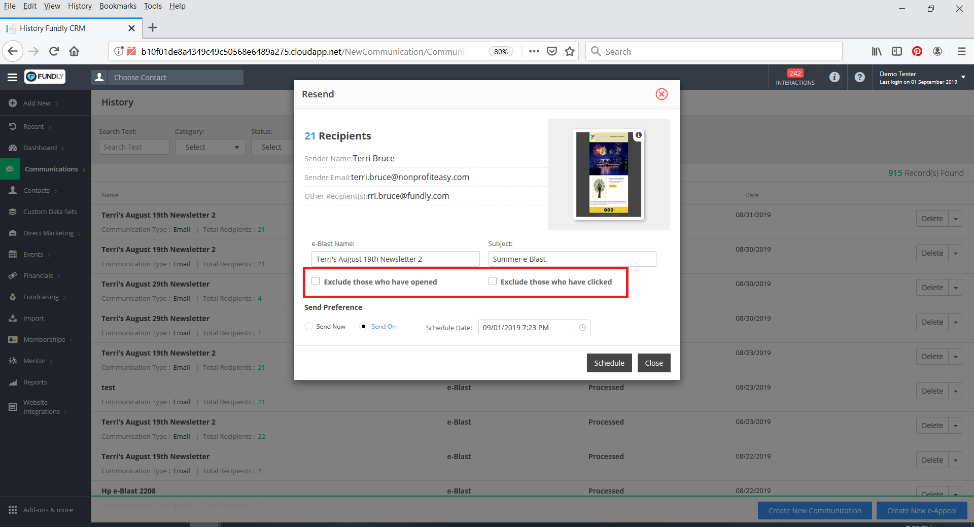
Task: Open the Category Select dropdown
Action: pos(211,147)
